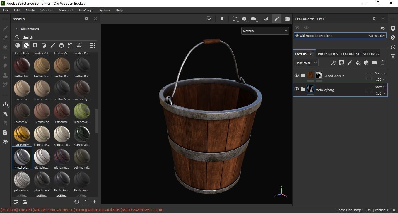Image resolution: width=398 pixels, height=213 pixels.
Task: Activate painting mode brush icon in viewport bar
Action: tap(276, 19)
